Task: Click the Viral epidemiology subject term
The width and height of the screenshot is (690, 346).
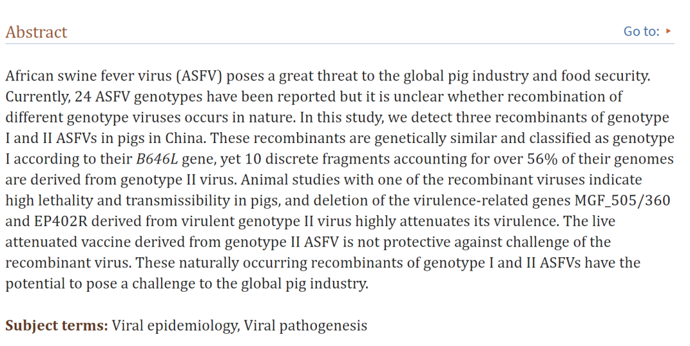Action: (174, 326)
